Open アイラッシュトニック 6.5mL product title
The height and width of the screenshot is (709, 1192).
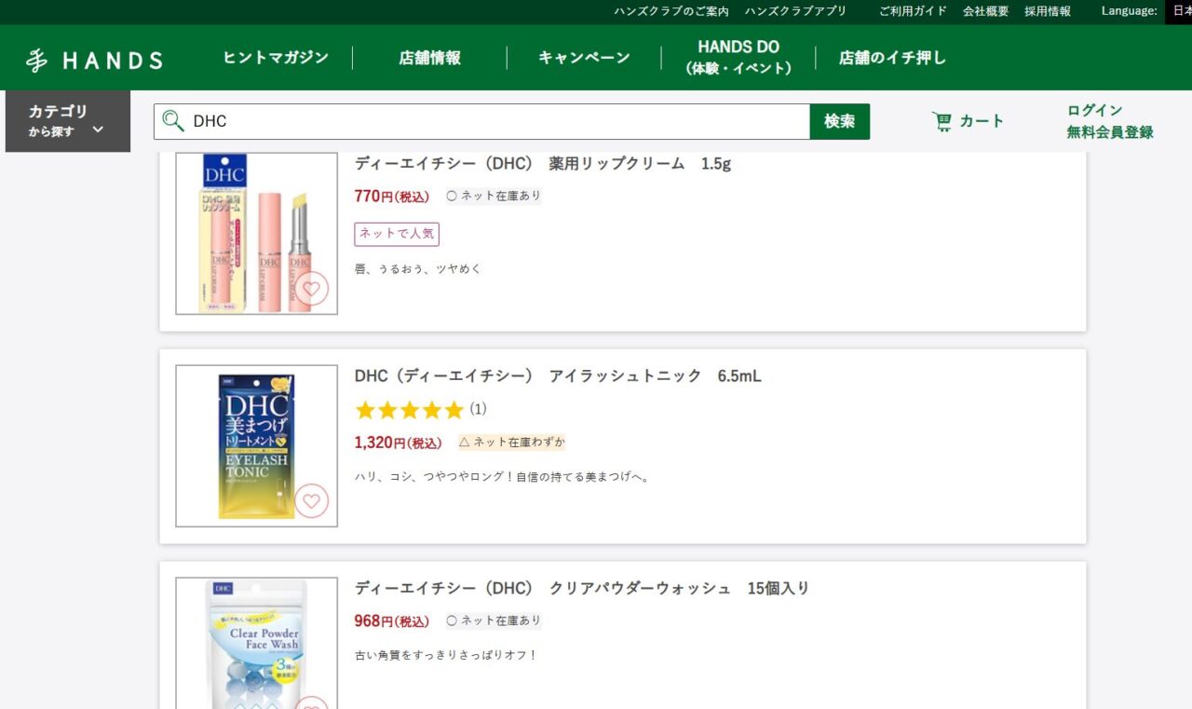click(558, 376)
